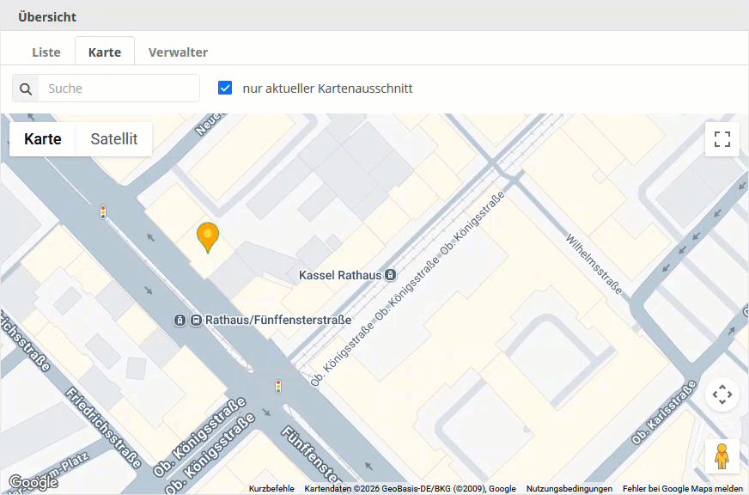Select the Karte tab
749x495 pixels.
pyautogui.click(x=105, y=52)
